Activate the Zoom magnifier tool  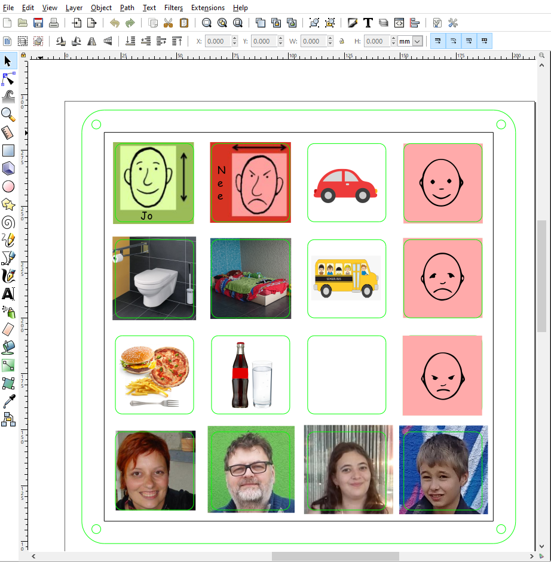click(x=8, y=115)
